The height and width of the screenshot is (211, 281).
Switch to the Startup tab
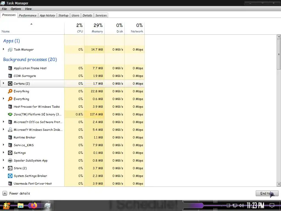[x=63, y=15]
